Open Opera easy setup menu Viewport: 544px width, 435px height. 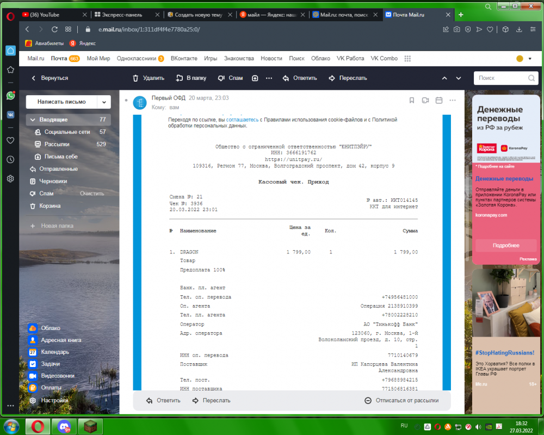pos(533,29)
